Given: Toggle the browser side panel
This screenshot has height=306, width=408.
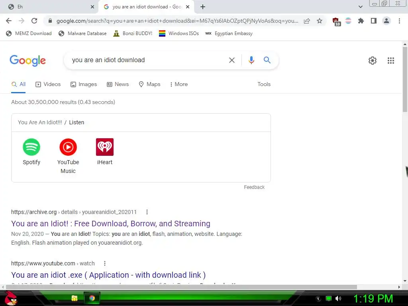Looking at the screenshot, I should [x=374, y=21].
